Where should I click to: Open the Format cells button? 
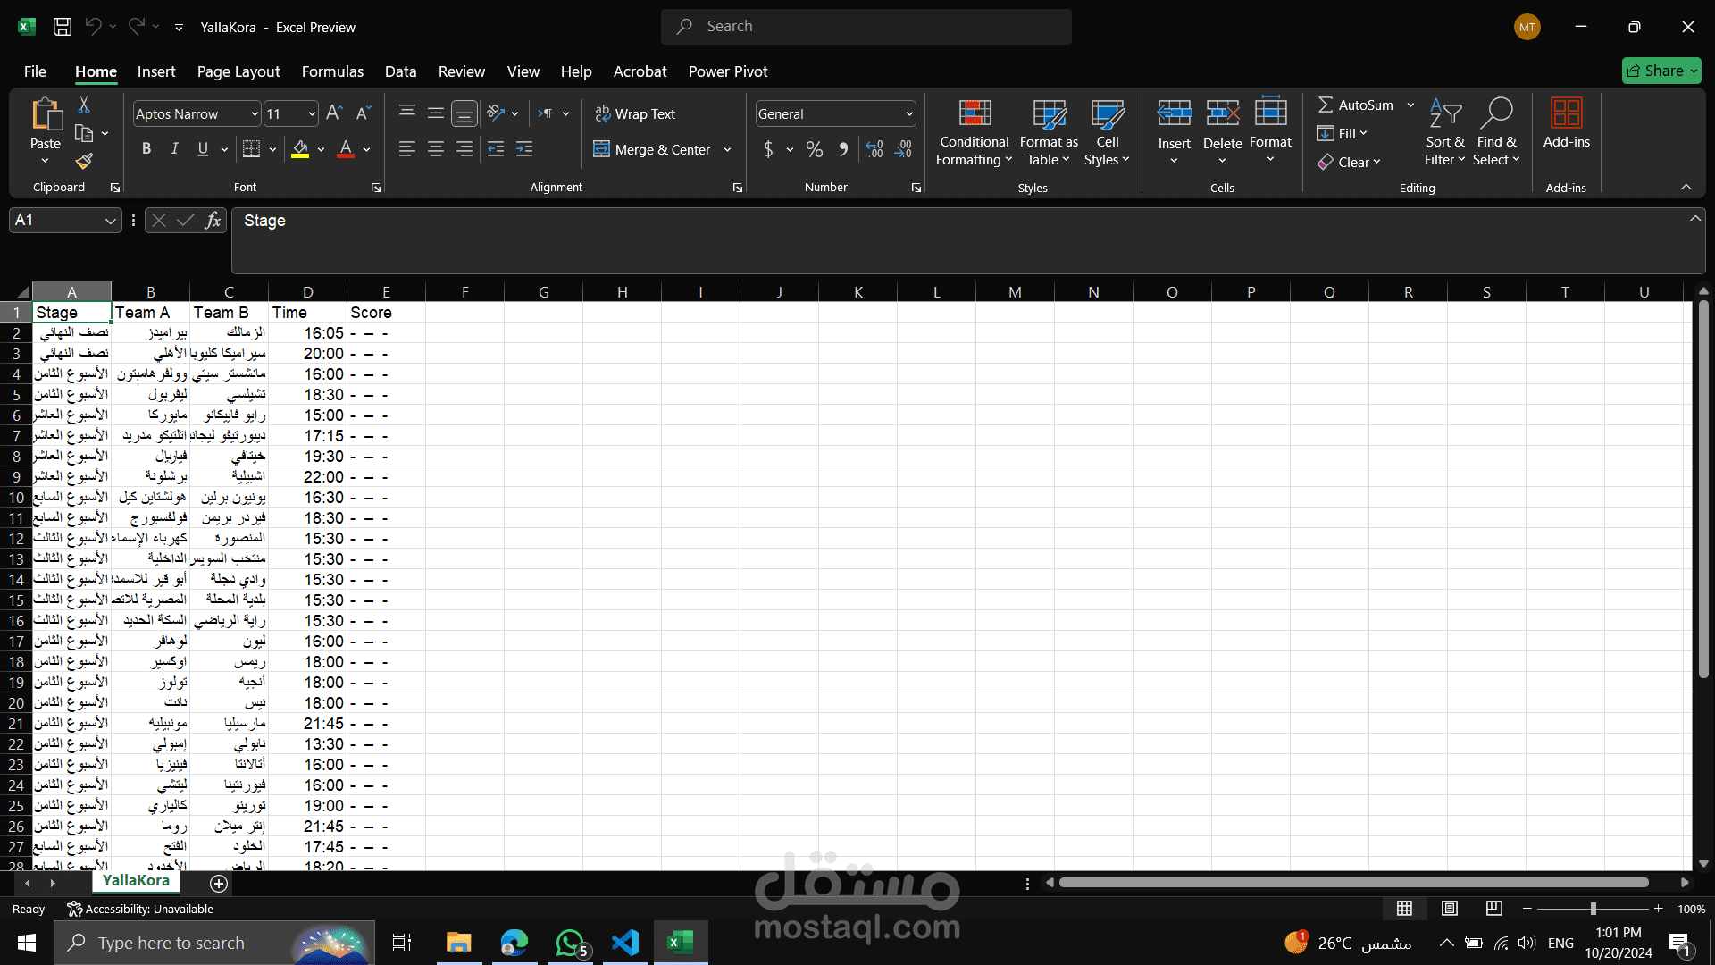(x=1270, y=130)
